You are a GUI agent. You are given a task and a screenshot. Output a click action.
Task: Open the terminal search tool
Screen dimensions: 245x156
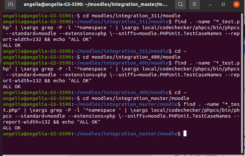coord(181,4)
